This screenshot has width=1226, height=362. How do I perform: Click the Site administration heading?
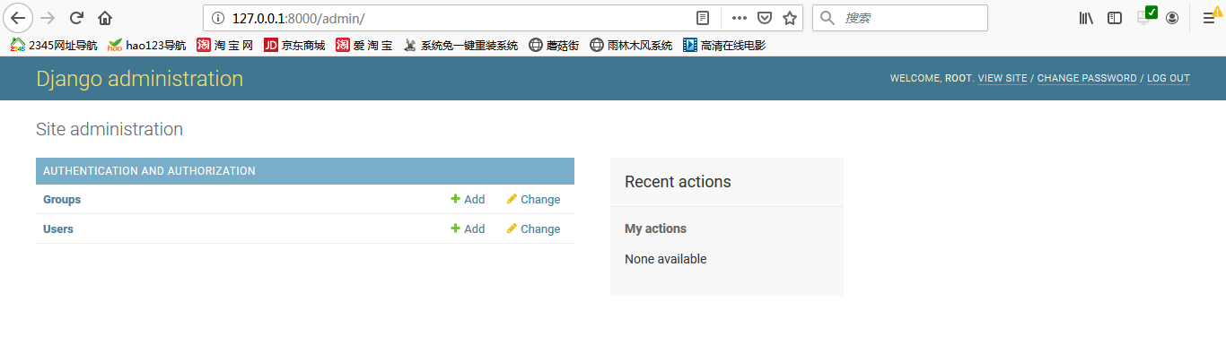pos(109,130)
